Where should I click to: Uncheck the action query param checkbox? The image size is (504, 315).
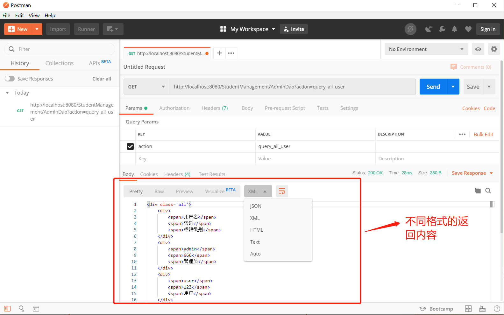[130, 146]
